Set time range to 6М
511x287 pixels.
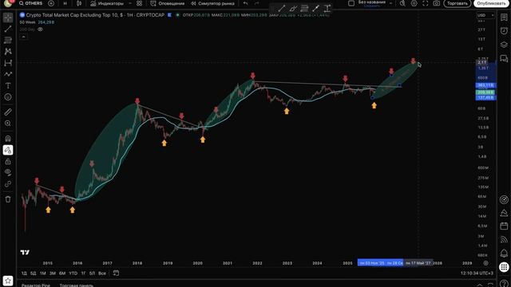[62, 273]
